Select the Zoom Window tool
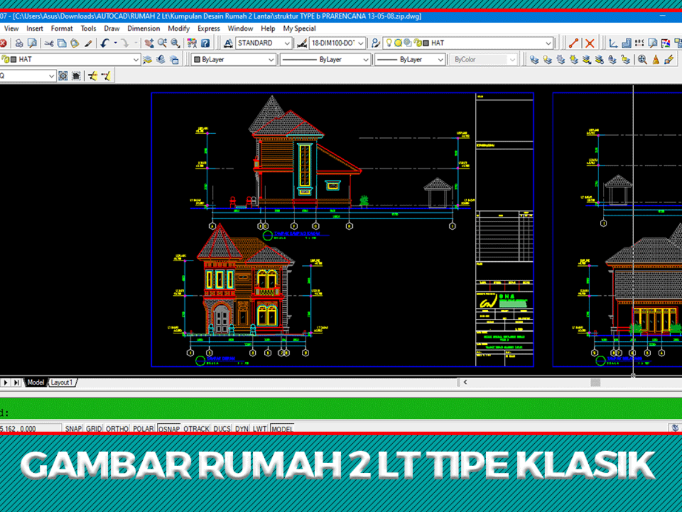This screenshot has height=512, width=682. [x=175, y=43]
